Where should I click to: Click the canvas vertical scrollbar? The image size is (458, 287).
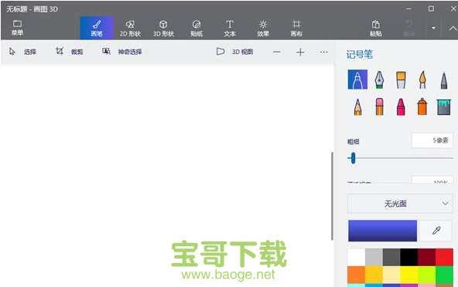coord(332,196)
